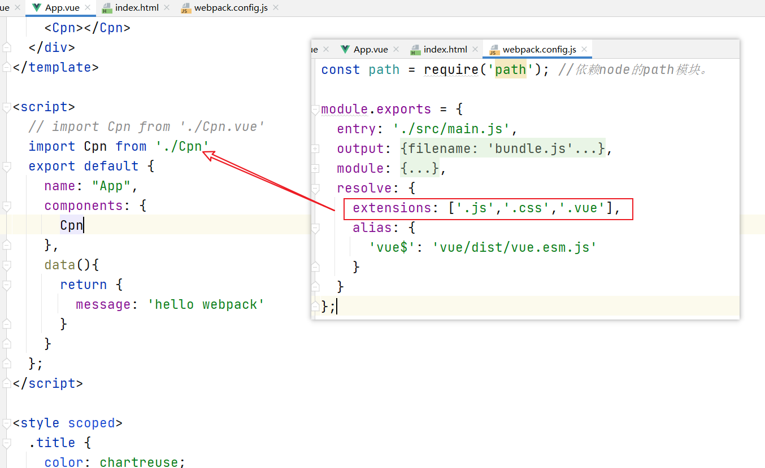The height and width of the screenshot is (468, 765).
Task: Click the resolve: { line
Action: click(x=376, y=189)
